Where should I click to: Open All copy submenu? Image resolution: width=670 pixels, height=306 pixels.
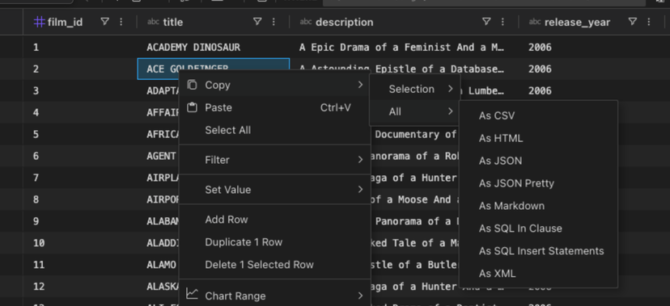[x=415, y=111]
